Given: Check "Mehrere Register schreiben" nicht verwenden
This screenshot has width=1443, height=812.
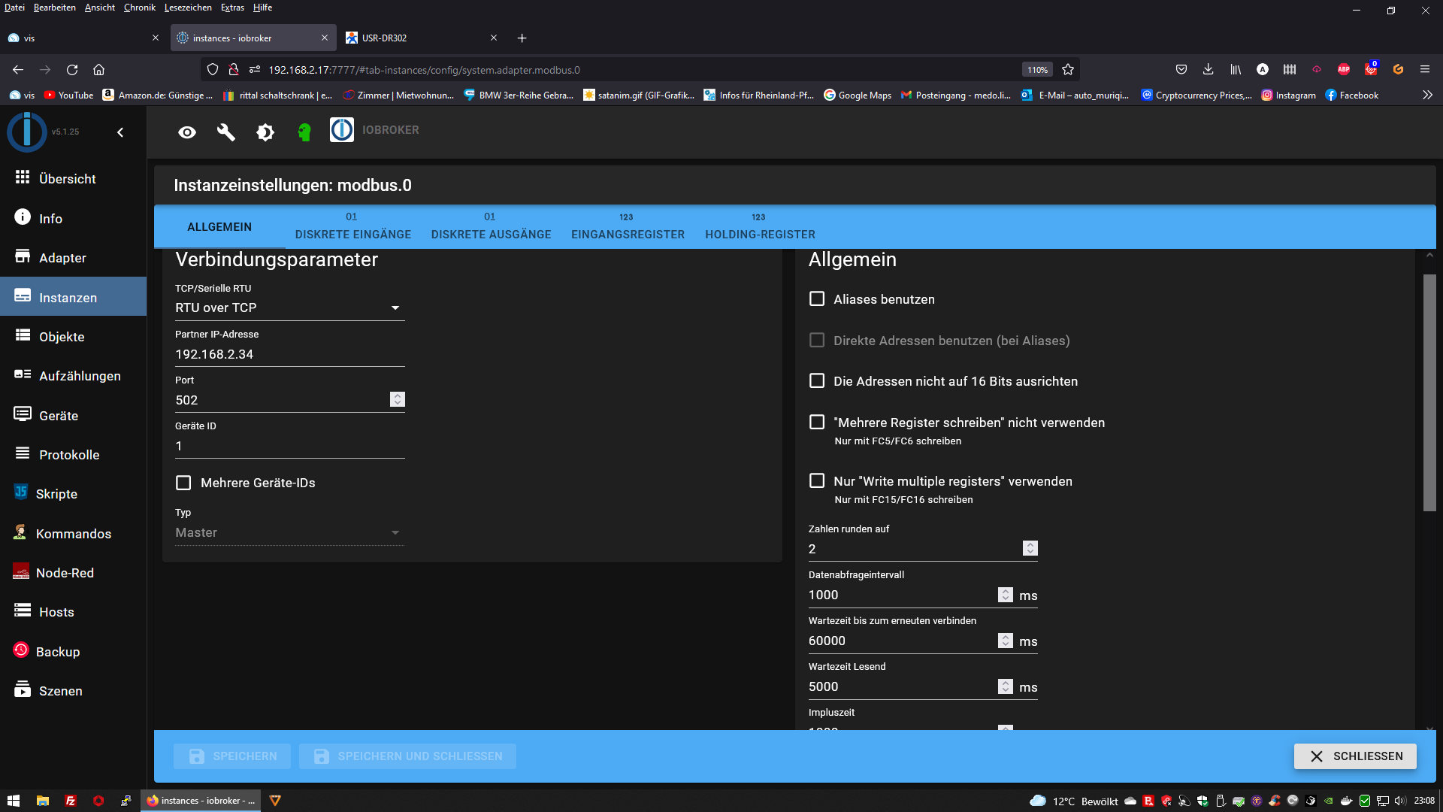Looking at the screenshot, I should (x=817, y=423).
